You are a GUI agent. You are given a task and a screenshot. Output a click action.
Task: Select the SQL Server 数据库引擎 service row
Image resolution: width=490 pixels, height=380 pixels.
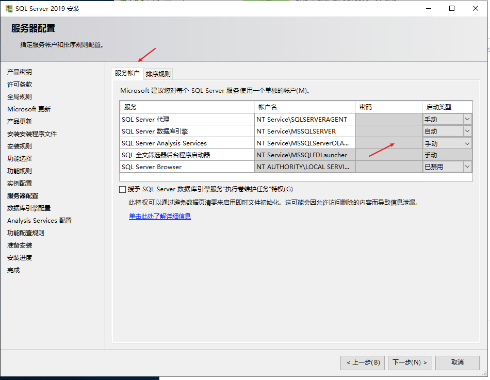(187, 131)
